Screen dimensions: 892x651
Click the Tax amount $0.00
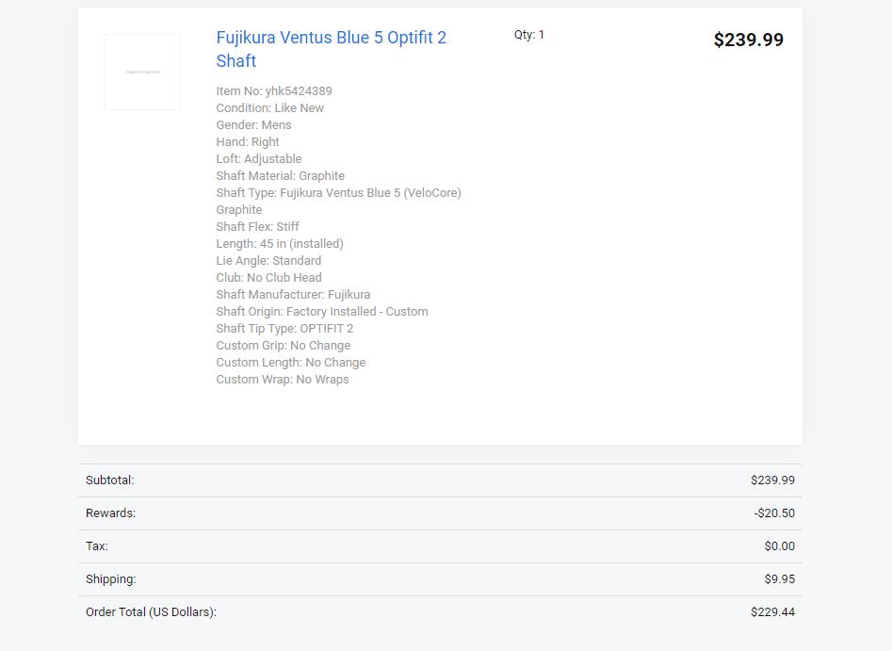coord(779,546)
